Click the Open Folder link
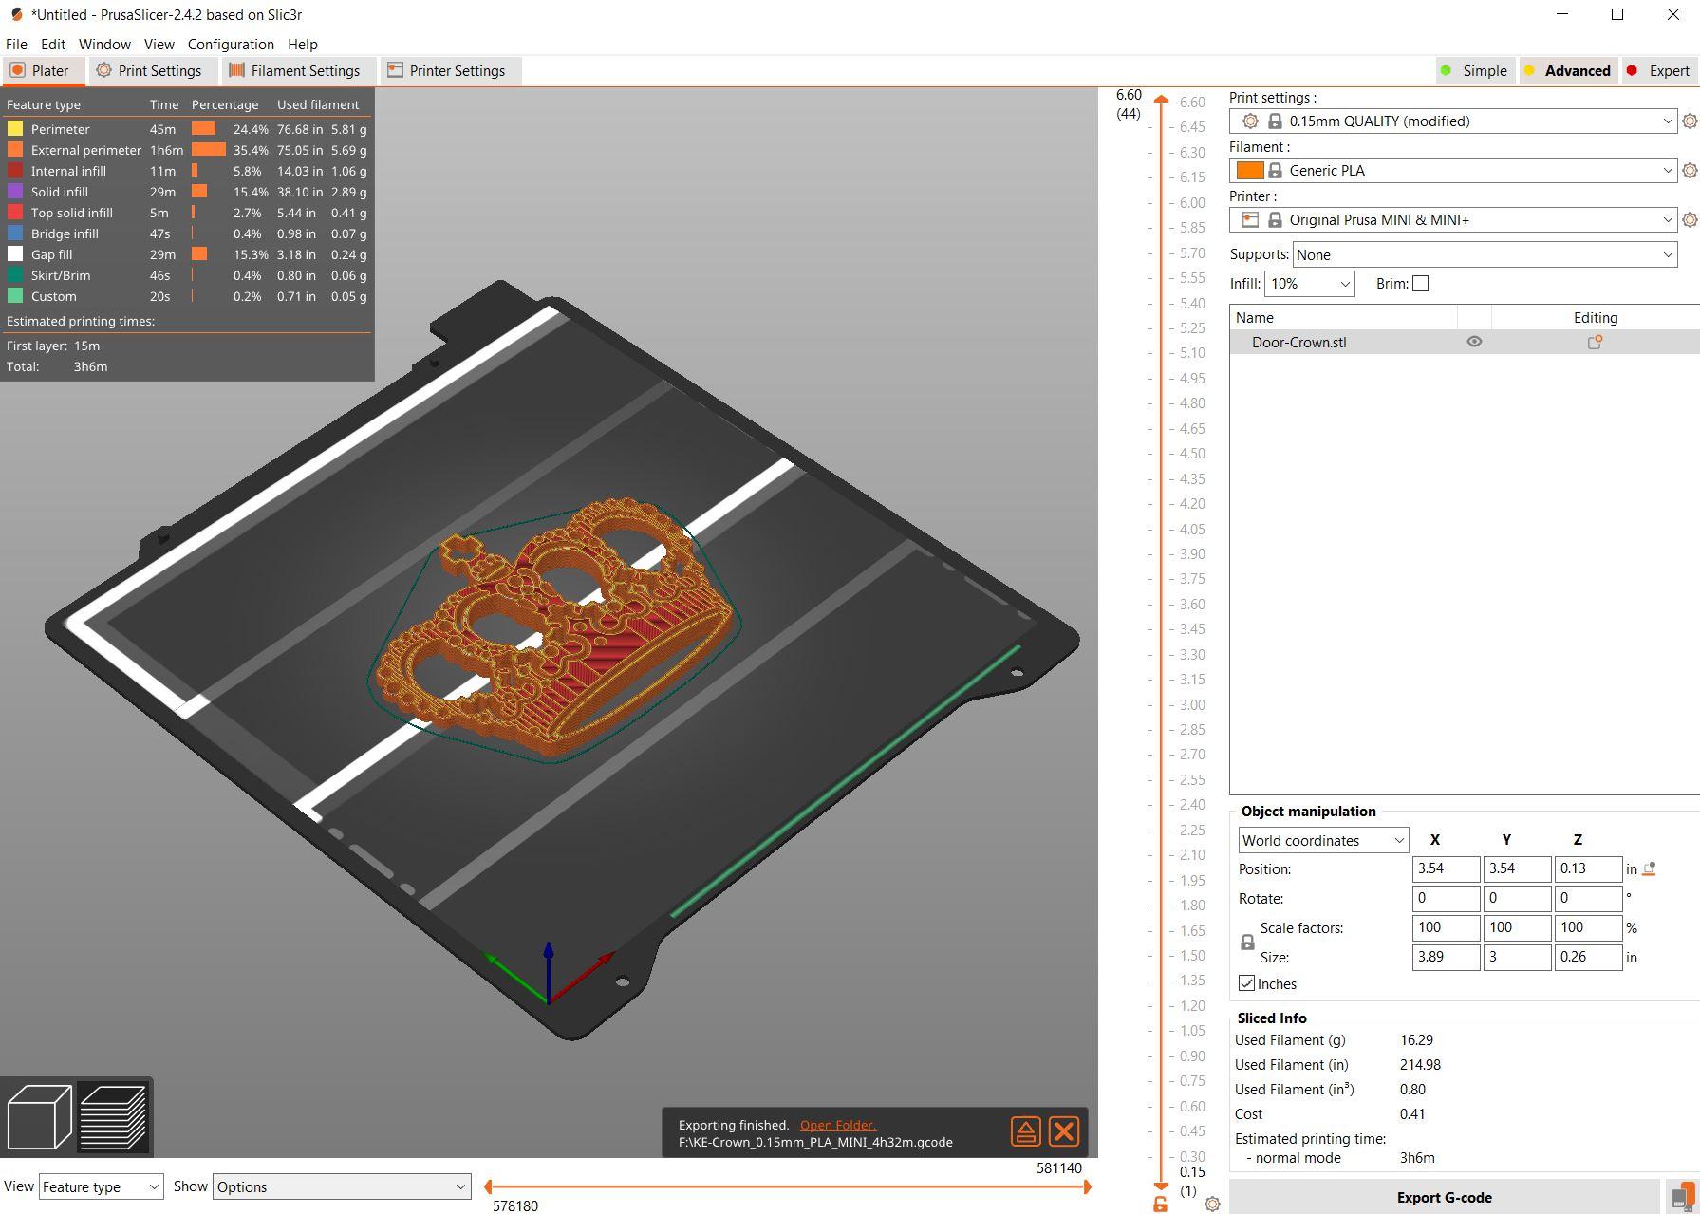The height and width of the screenshot is (1214, 1700). click(x=837, y=1125)
